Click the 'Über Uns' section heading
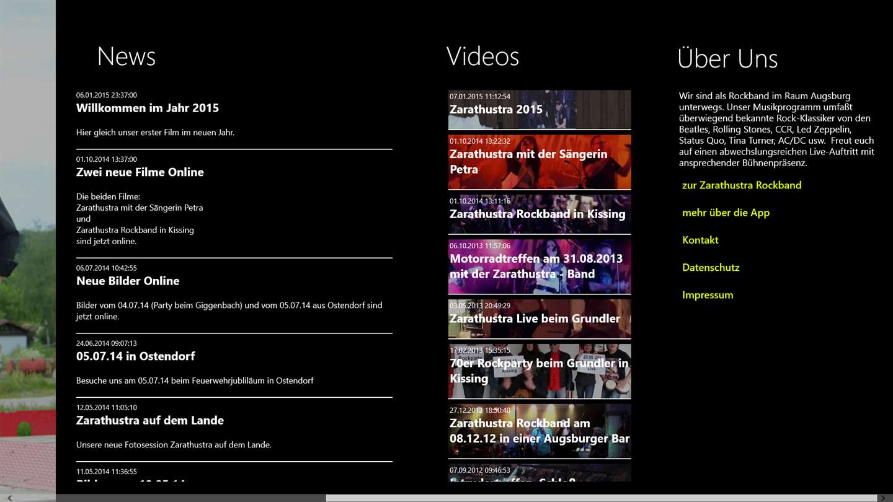Viewport: 893px width, 502px height. tap(727, 58)
